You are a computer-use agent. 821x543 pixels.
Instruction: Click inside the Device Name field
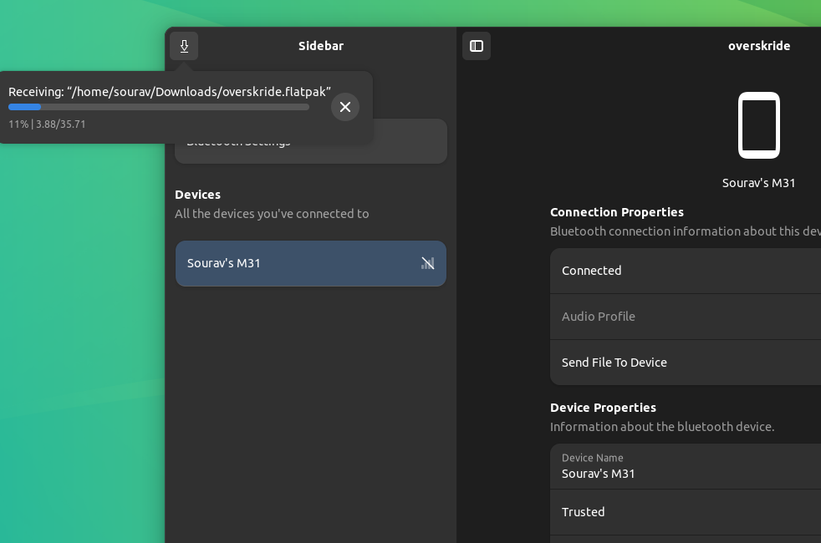pyautogui.click(x=652, y=474)
